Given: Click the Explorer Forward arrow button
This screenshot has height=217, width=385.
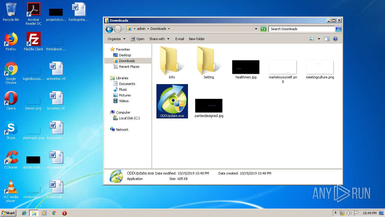Looking at the screenshot, I should pyautogui.click(x=118, y=29).
